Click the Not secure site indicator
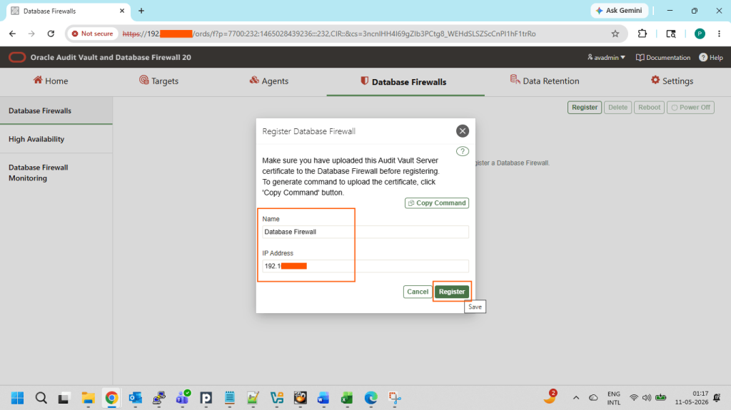731x410 pixels. coord(92,34)
